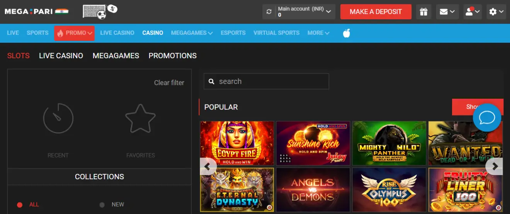Expand the Main account (INR) dropdown
510x214 pixels.
(304, 12)
